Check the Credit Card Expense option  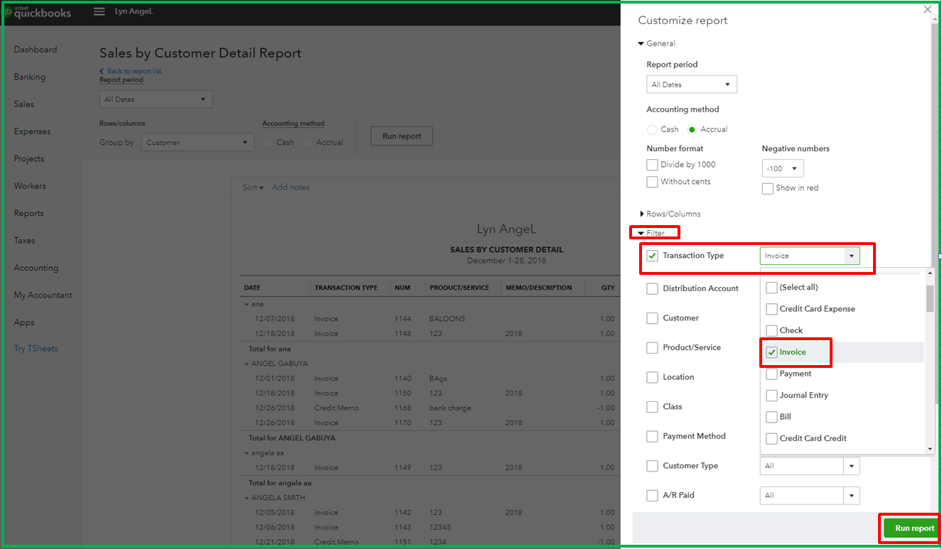tap(771, 309)
